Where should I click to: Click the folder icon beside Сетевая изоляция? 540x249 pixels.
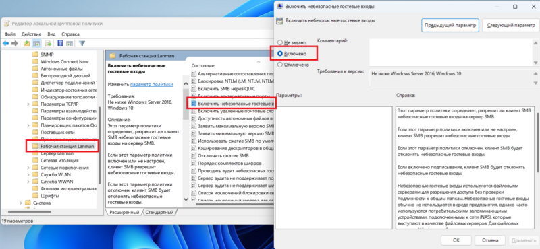[x=35, y=160]
